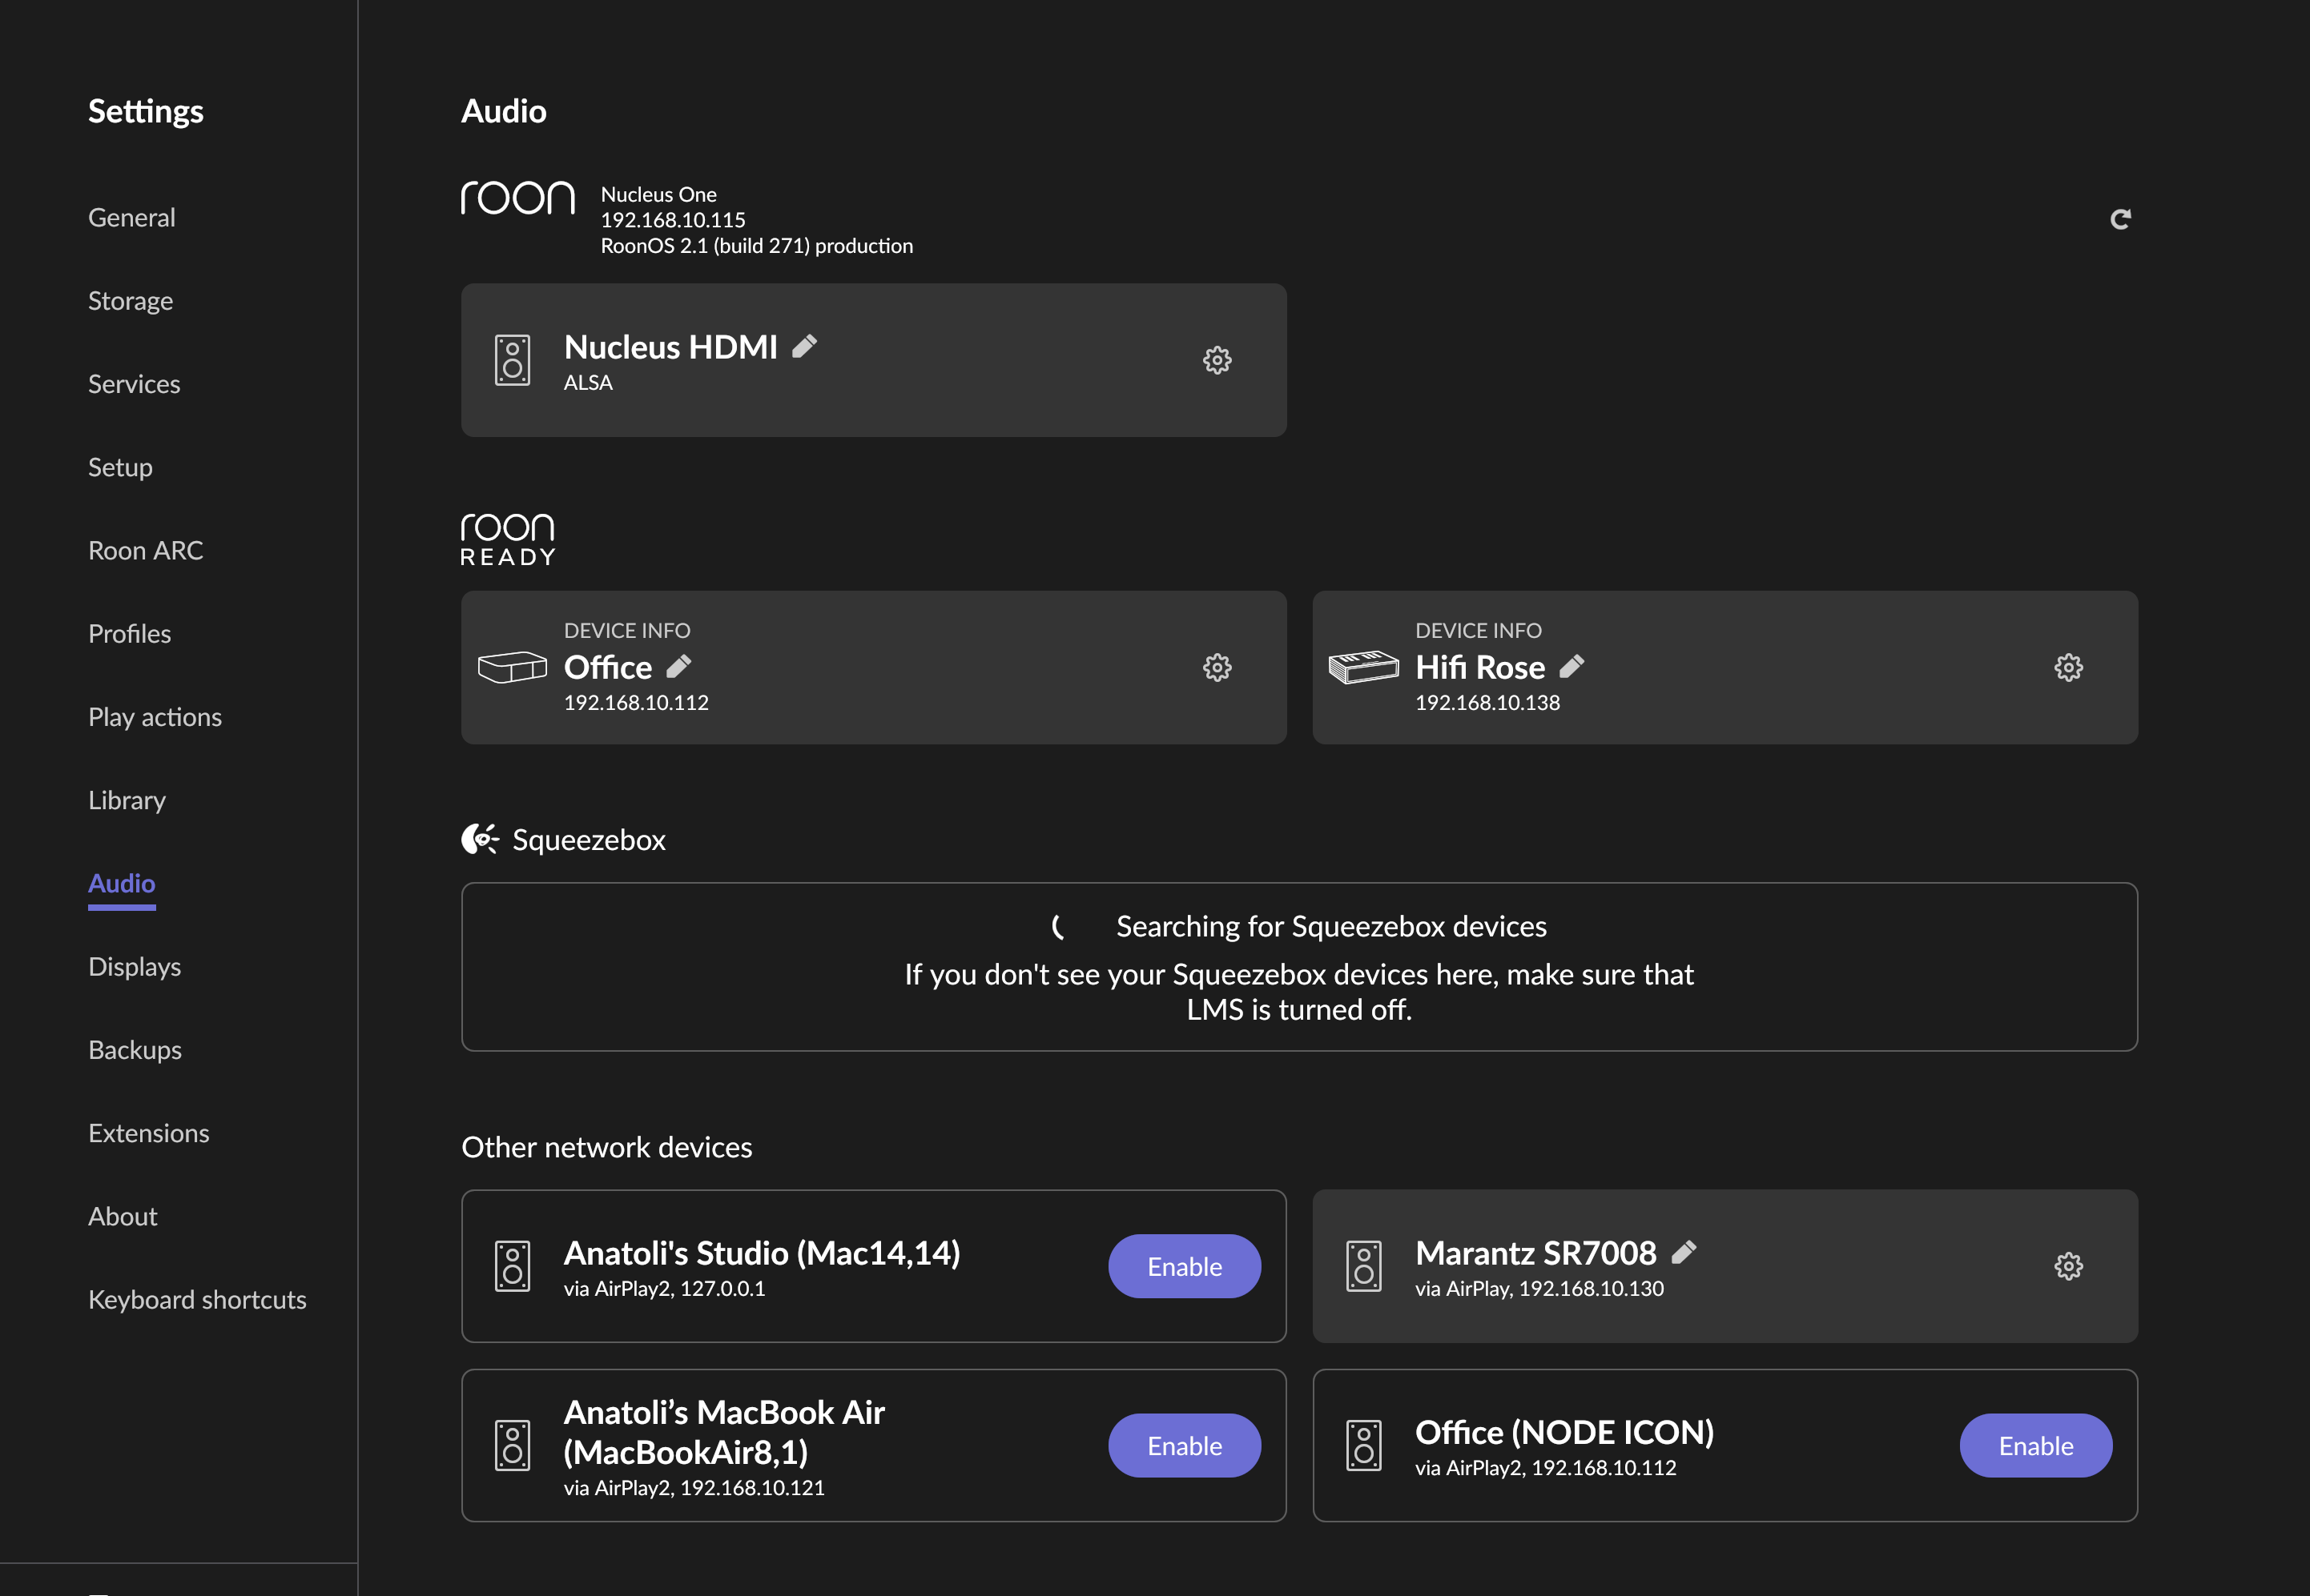The height and width of the screenshot is (1596, 2310).
Task: Rename Marantz SR7008 with pencil icon
Action: coord(1684,1252)
